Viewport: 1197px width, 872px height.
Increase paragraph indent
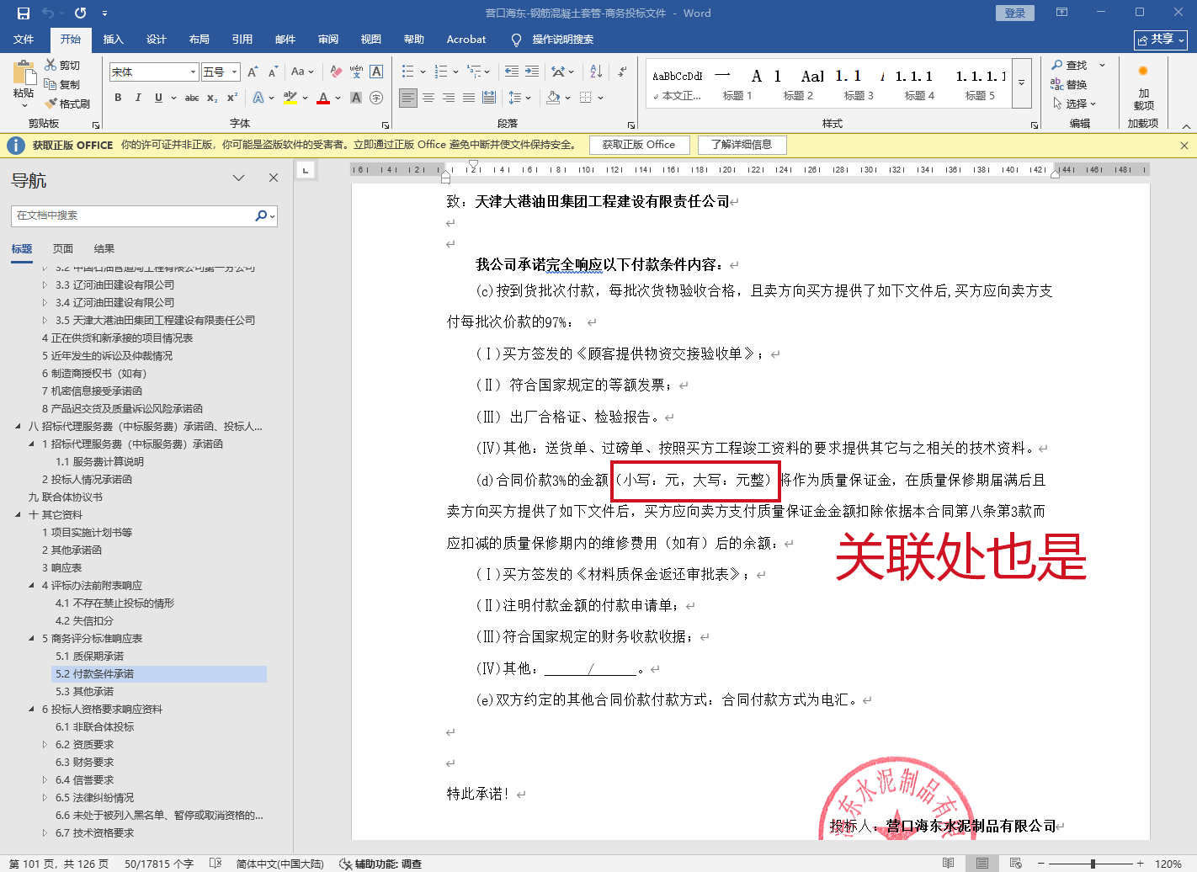[532, 72]
